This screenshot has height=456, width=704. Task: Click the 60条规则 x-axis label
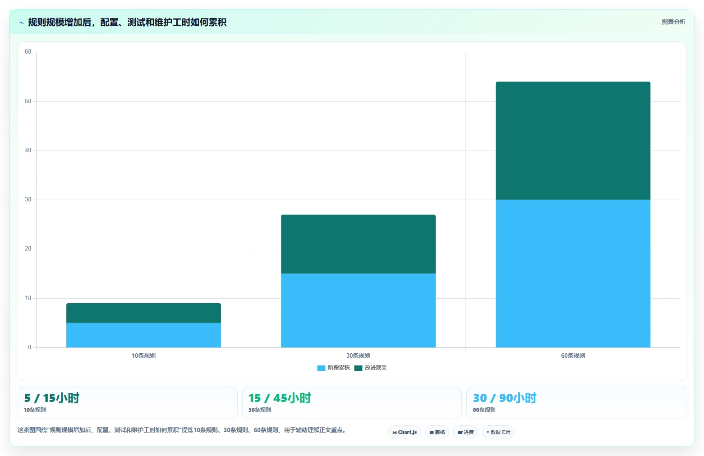pos(573,356)
